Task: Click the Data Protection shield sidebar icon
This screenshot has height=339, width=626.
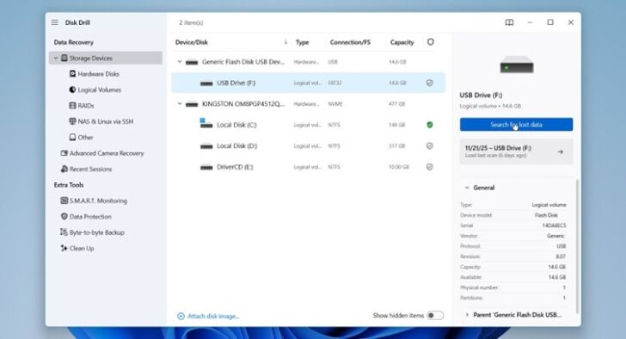Action: (x=64, y=217)
